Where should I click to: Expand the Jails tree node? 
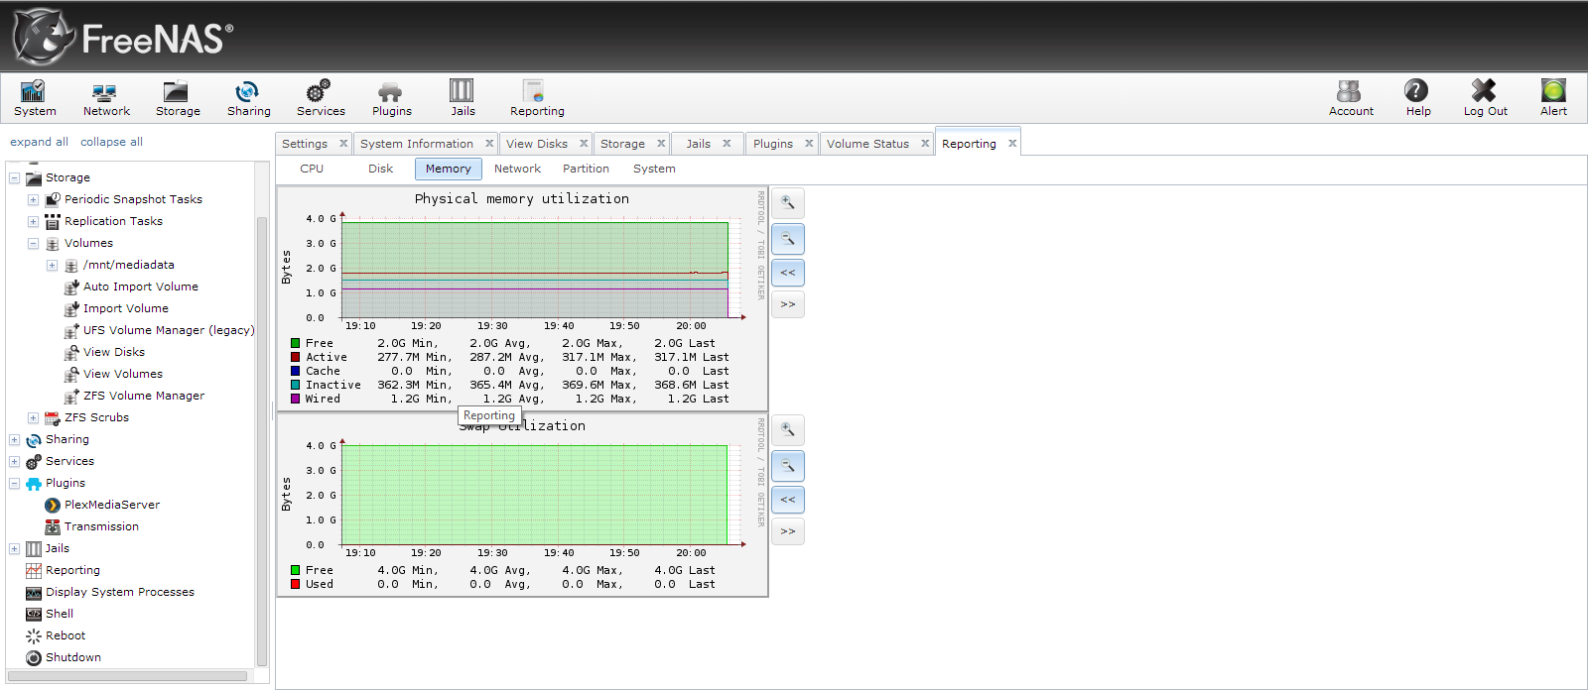(15, 549)
